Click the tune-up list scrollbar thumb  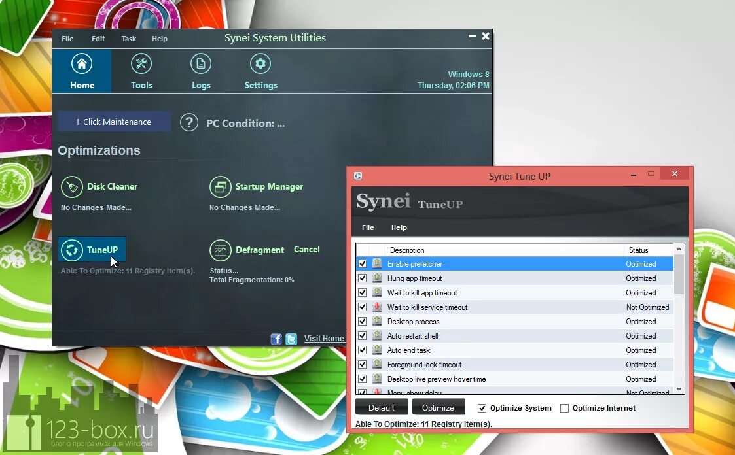[679, 275]
